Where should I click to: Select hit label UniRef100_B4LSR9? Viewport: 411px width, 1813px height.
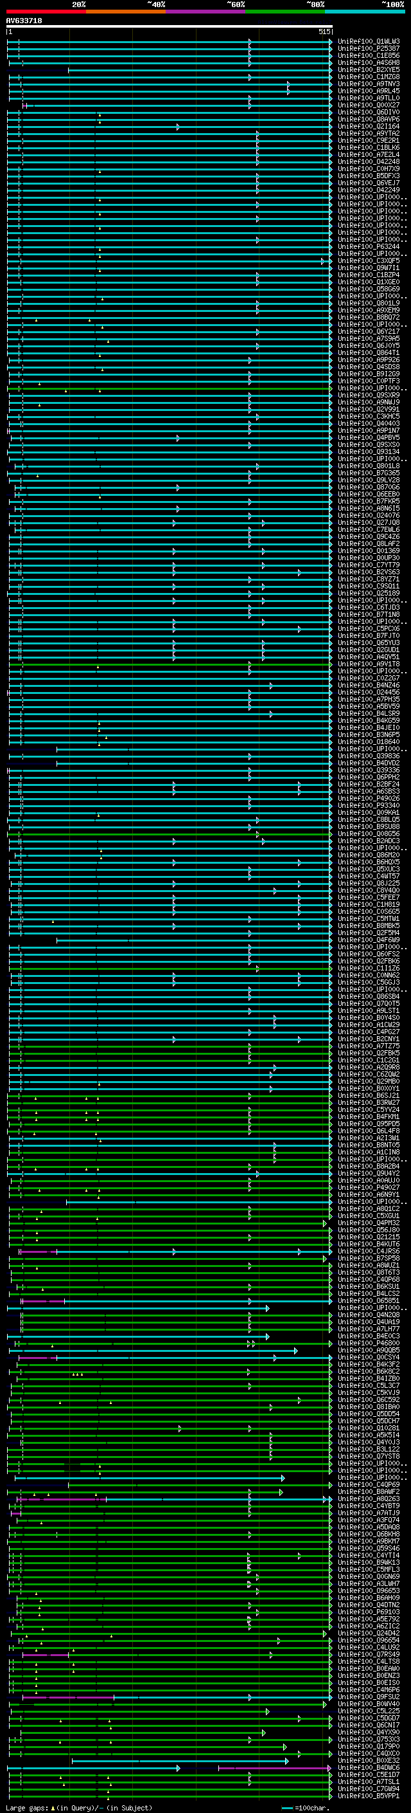click(369, 714)
